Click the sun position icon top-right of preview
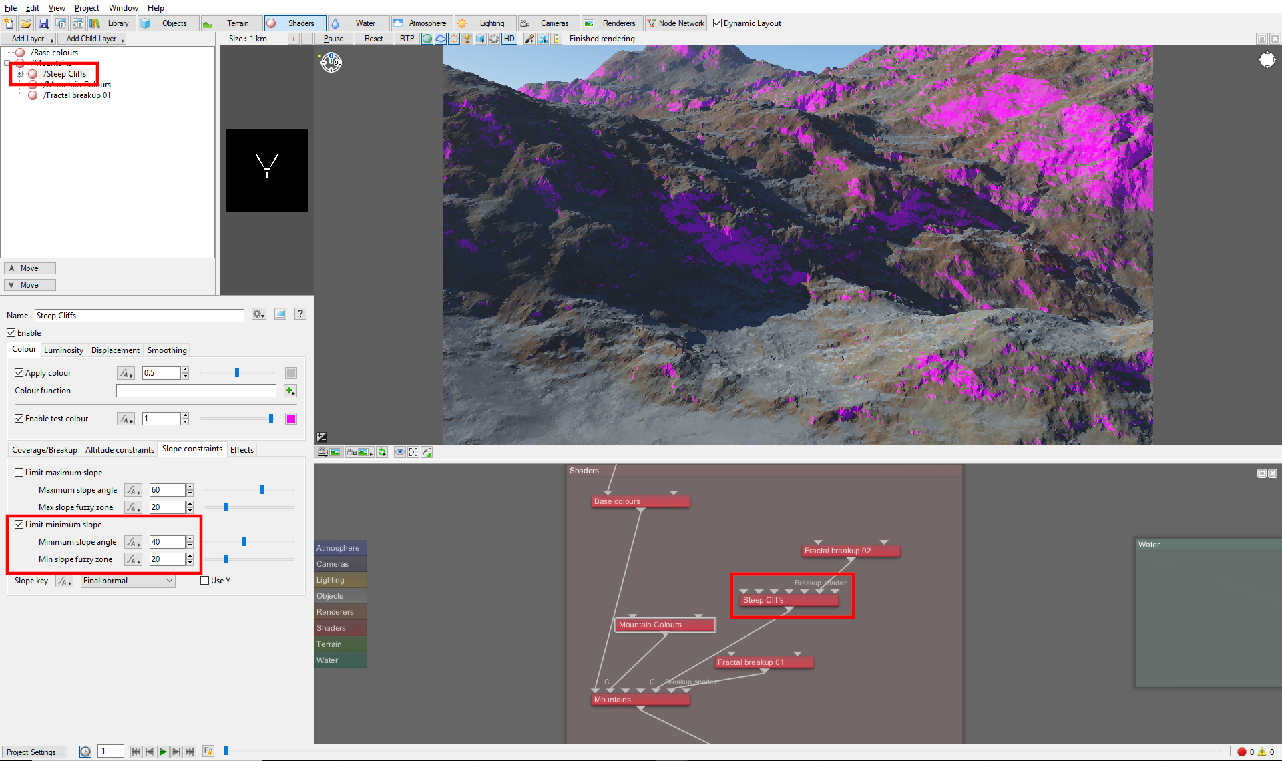The width and height of the screenshot is (1282, 761). click(1267, 60)
